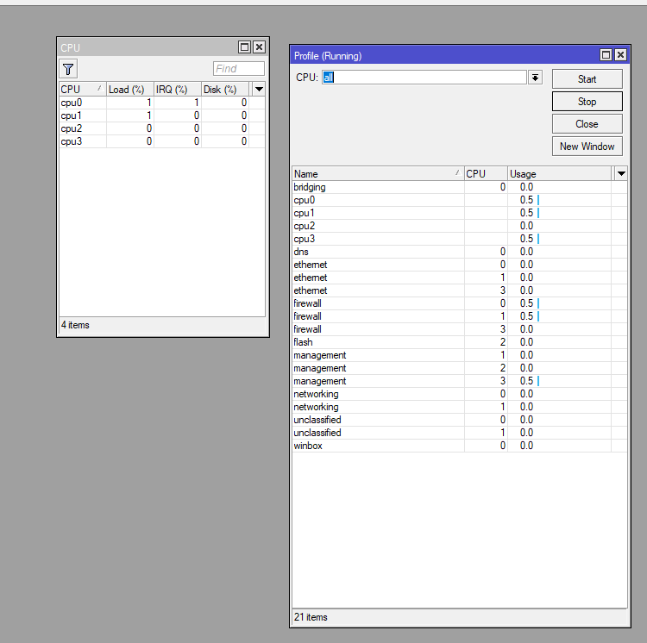Screen dimensions: 647x643
Task: Select management row with CPU 2
Action: [460, 368]
